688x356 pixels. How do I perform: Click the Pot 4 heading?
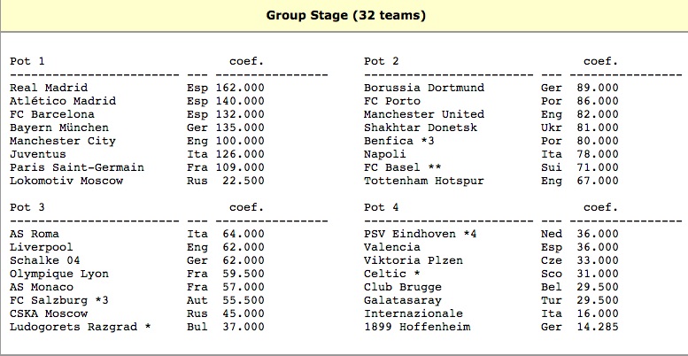(382, 207)
